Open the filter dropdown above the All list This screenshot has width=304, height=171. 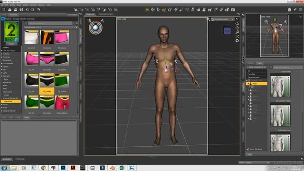[x=256, y=67]
